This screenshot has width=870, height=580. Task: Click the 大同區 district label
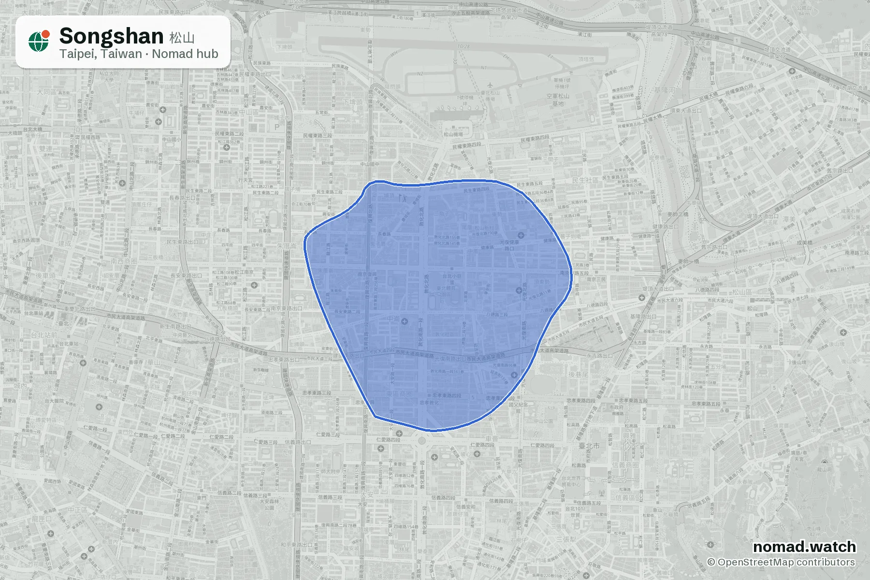47,91
